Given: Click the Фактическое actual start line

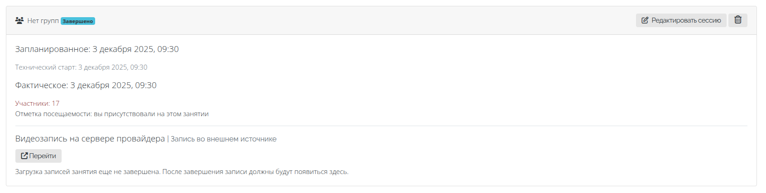Looking at the screenshot, I should coord(86,85).
